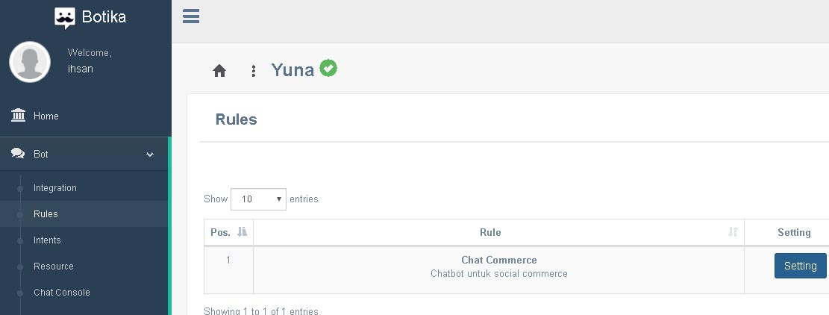Toggle sidebar with hamburger menu icon
The width and height of the screenshot is (829, 315).
[191, 16]
